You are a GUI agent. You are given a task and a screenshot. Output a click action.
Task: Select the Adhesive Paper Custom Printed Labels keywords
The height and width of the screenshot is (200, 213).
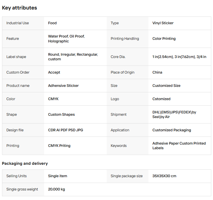coord(179,145)
